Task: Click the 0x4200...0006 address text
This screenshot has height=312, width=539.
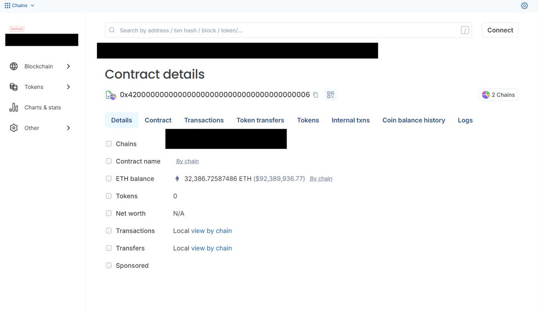Action: click(215, 95)
